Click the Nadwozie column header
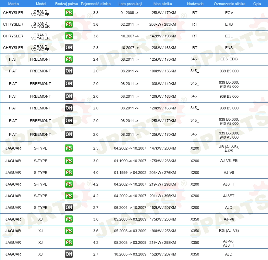268x260 pixels. click(195, 4)
